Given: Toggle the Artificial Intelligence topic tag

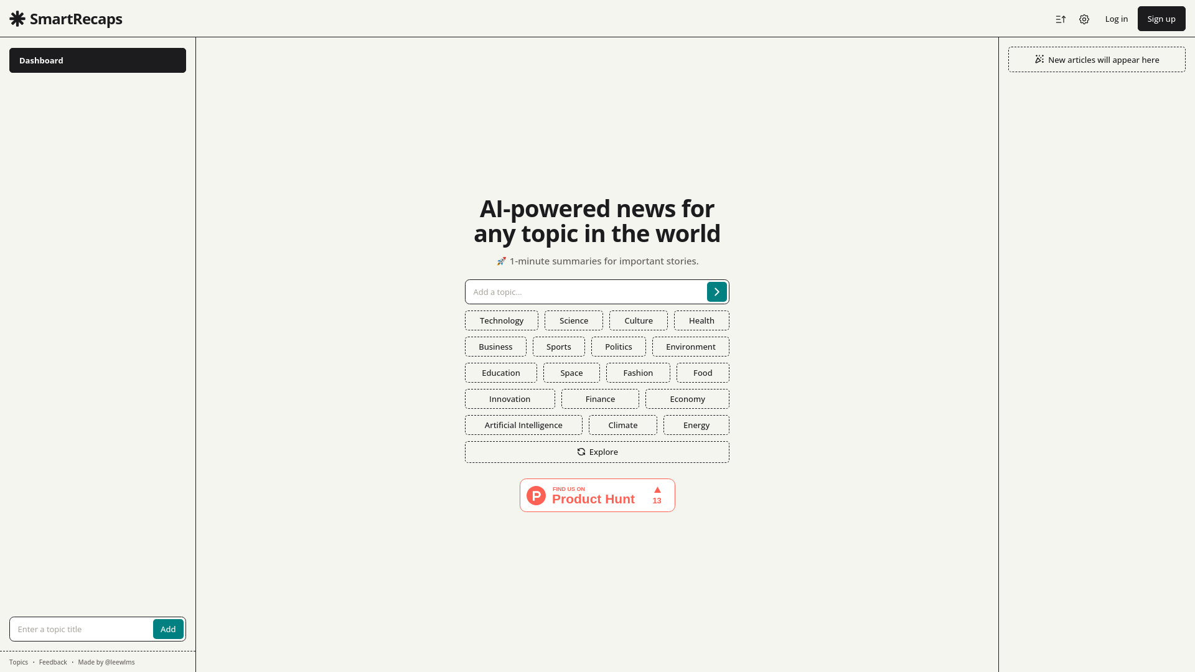Looking at the screenshot, I should [x=523, y=424].
